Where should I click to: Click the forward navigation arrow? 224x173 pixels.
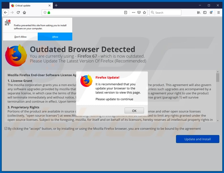click(12, 12)
